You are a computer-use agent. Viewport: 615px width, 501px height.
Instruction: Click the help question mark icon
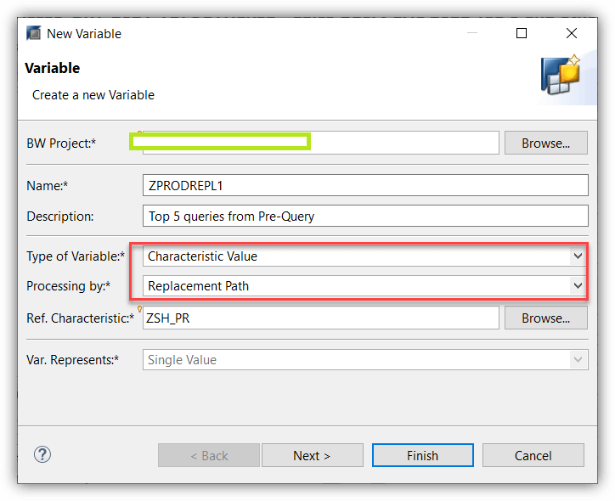click(42, 455)
